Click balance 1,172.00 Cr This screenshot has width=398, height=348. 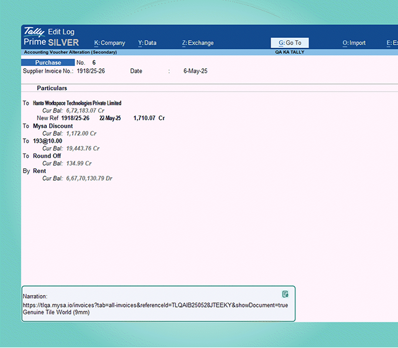(81, 134)
